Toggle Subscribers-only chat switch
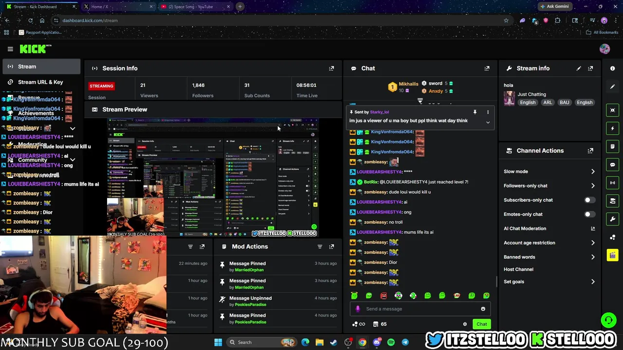 tap(589, 200)
